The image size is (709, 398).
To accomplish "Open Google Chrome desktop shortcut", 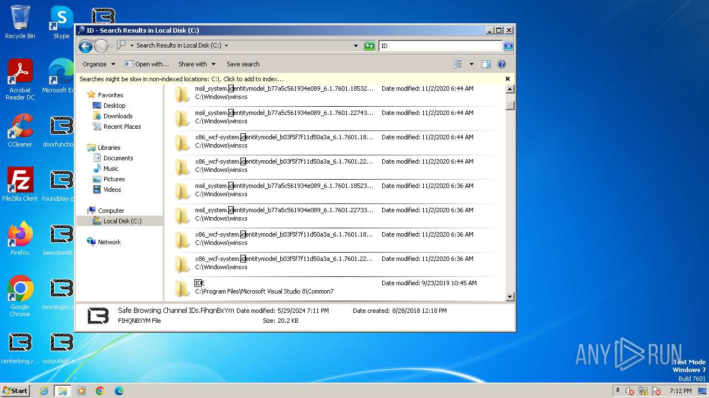I will click(x=20, y=297).
